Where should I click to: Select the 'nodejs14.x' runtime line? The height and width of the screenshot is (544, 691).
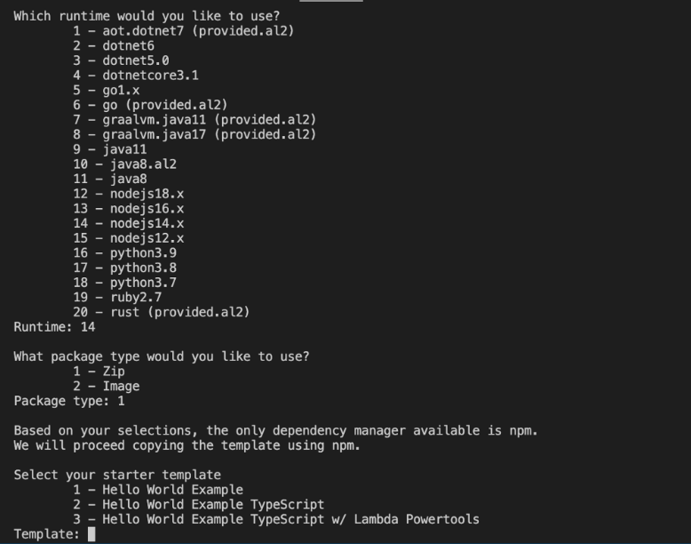pos(129,223)
